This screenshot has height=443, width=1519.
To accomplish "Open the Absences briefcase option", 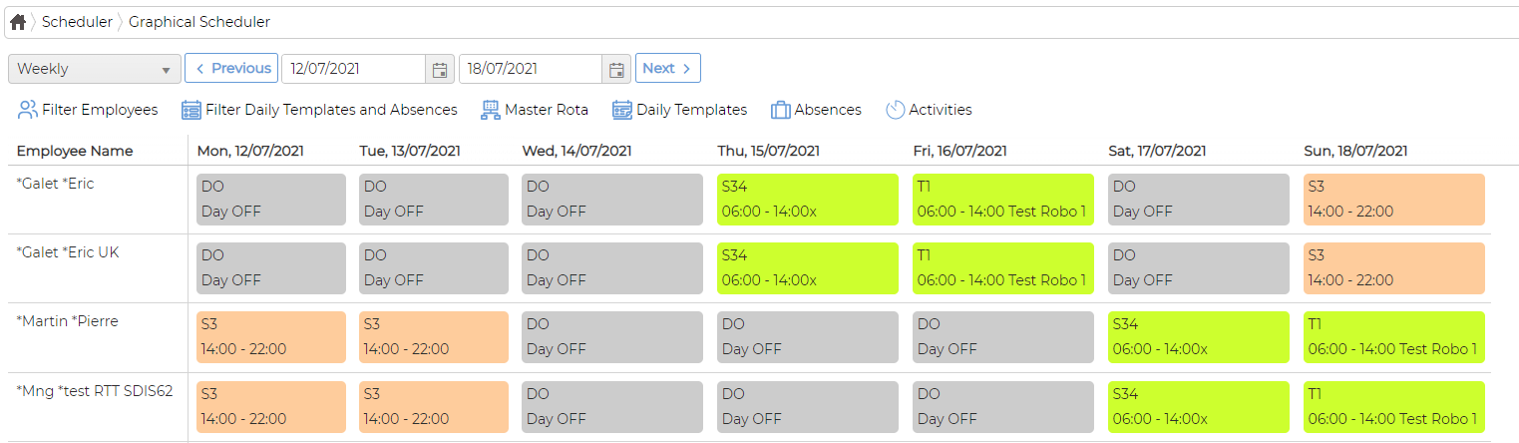I will pos(815,110).
